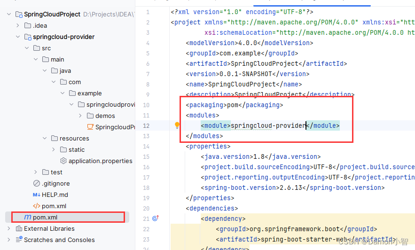Collapse the src folder chevron
Viewport: 415px width, 250px height.
[27, 48]
